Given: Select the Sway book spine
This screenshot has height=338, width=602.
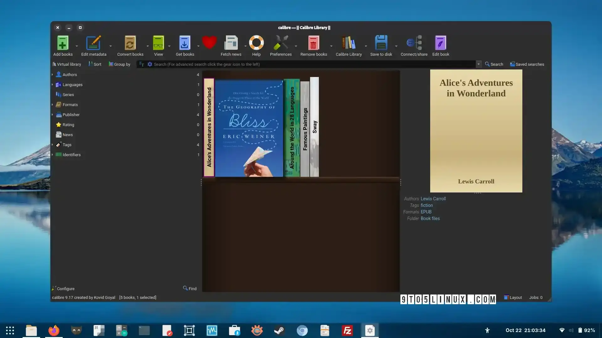Looking at the screenshot, I should [x=314, y=127].
